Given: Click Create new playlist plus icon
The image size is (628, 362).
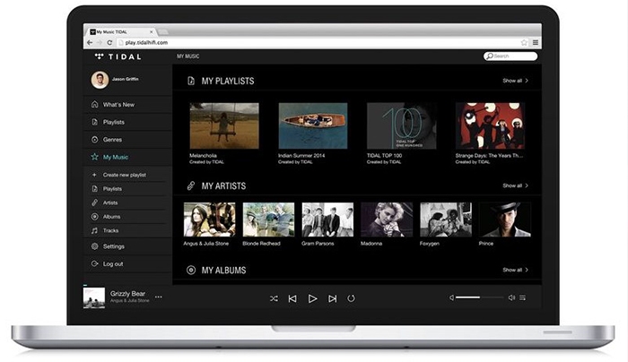Looking at the screenshot, I should click(94, 175).
